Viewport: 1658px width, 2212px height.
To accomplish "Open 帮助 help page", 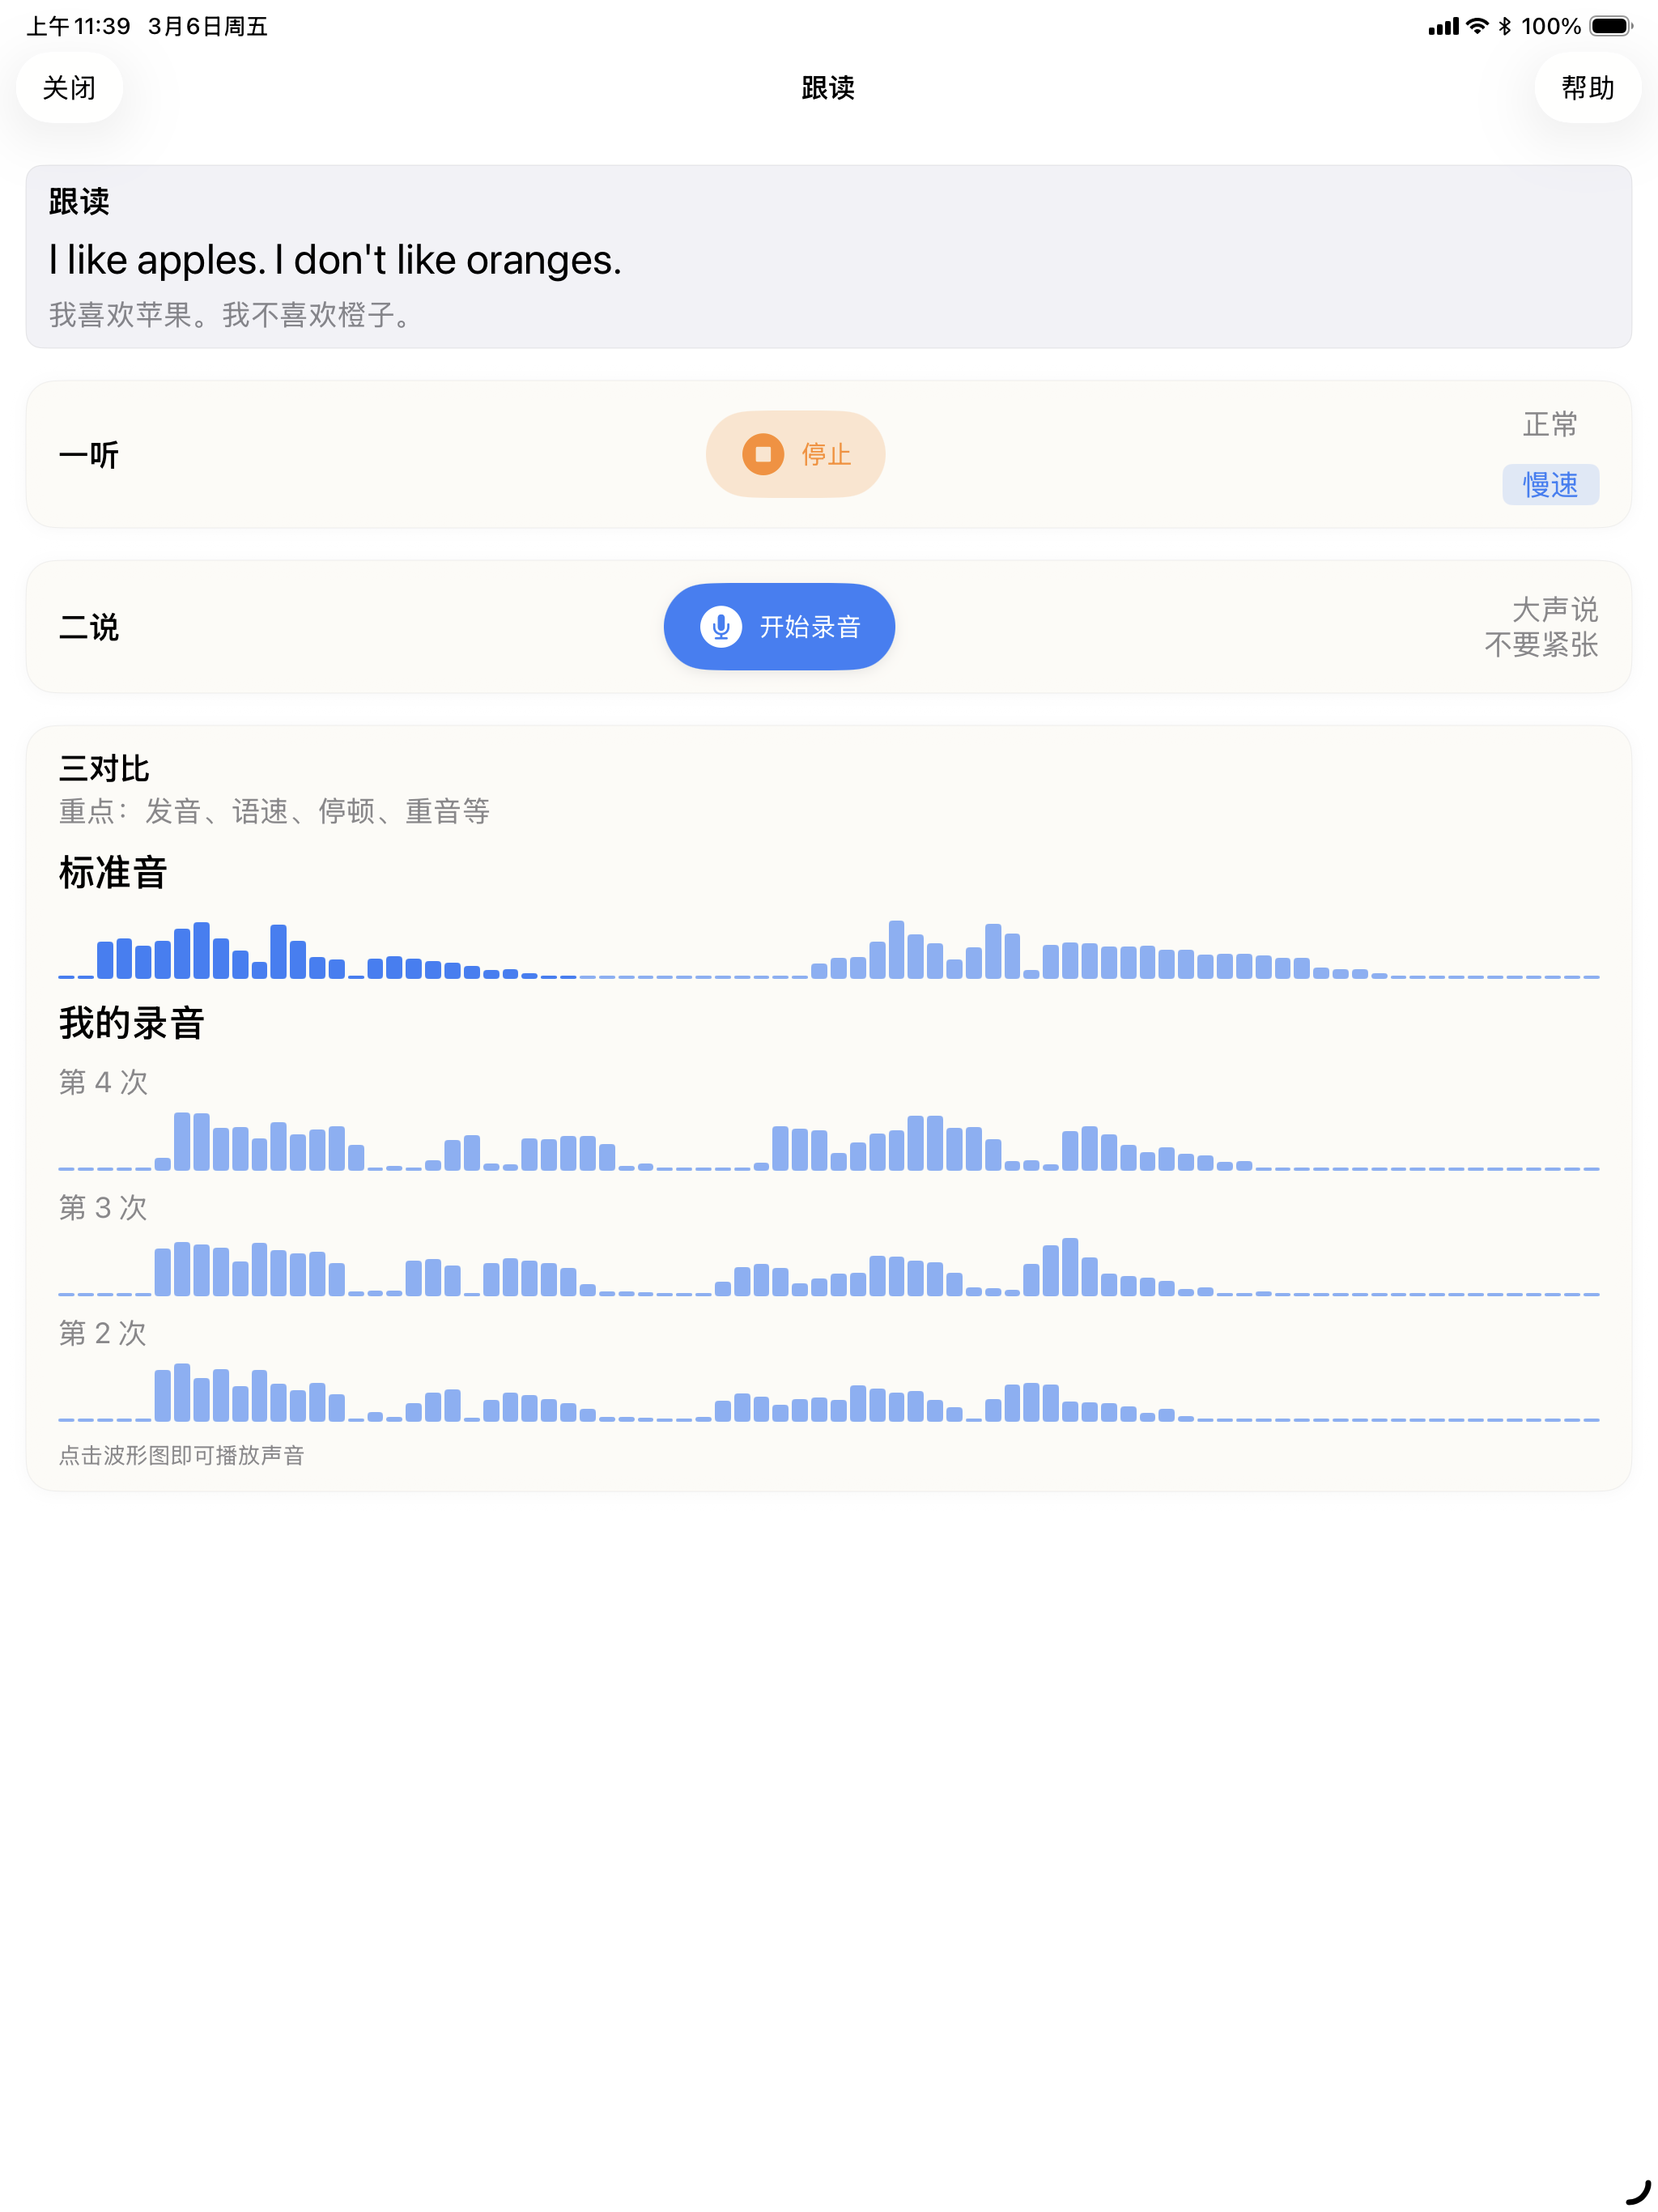I will [x=1587, y=88].
